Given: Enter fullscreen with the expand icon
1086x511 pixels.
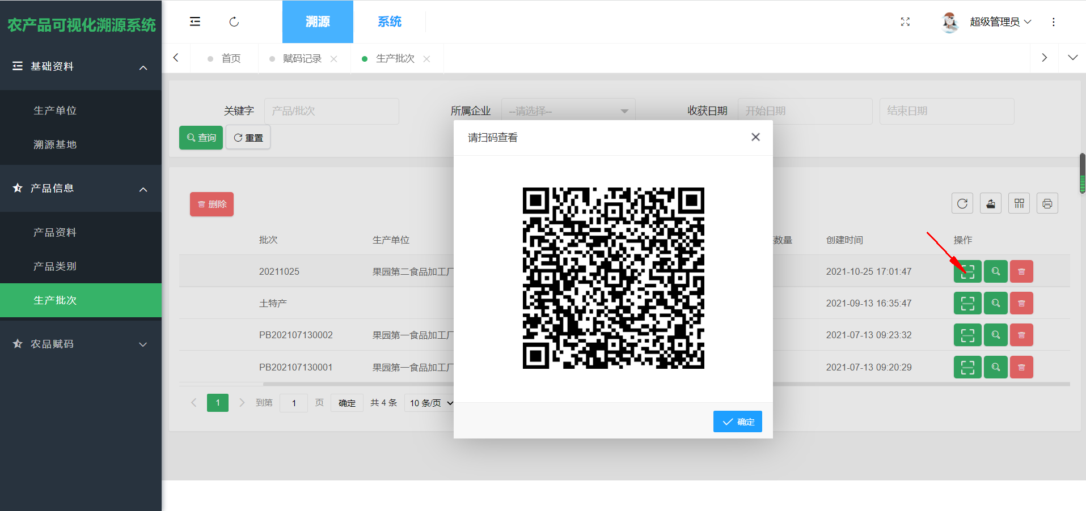Looking at the screenshot, I should pyautogui.click(x=905, y=22).
